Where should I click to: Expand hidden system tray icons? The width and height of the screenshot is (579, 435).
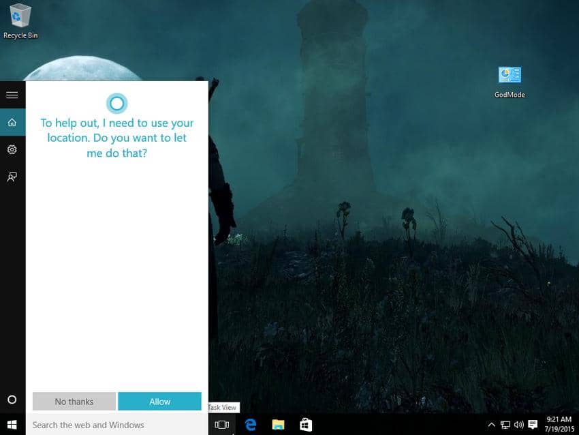point(492,425)
